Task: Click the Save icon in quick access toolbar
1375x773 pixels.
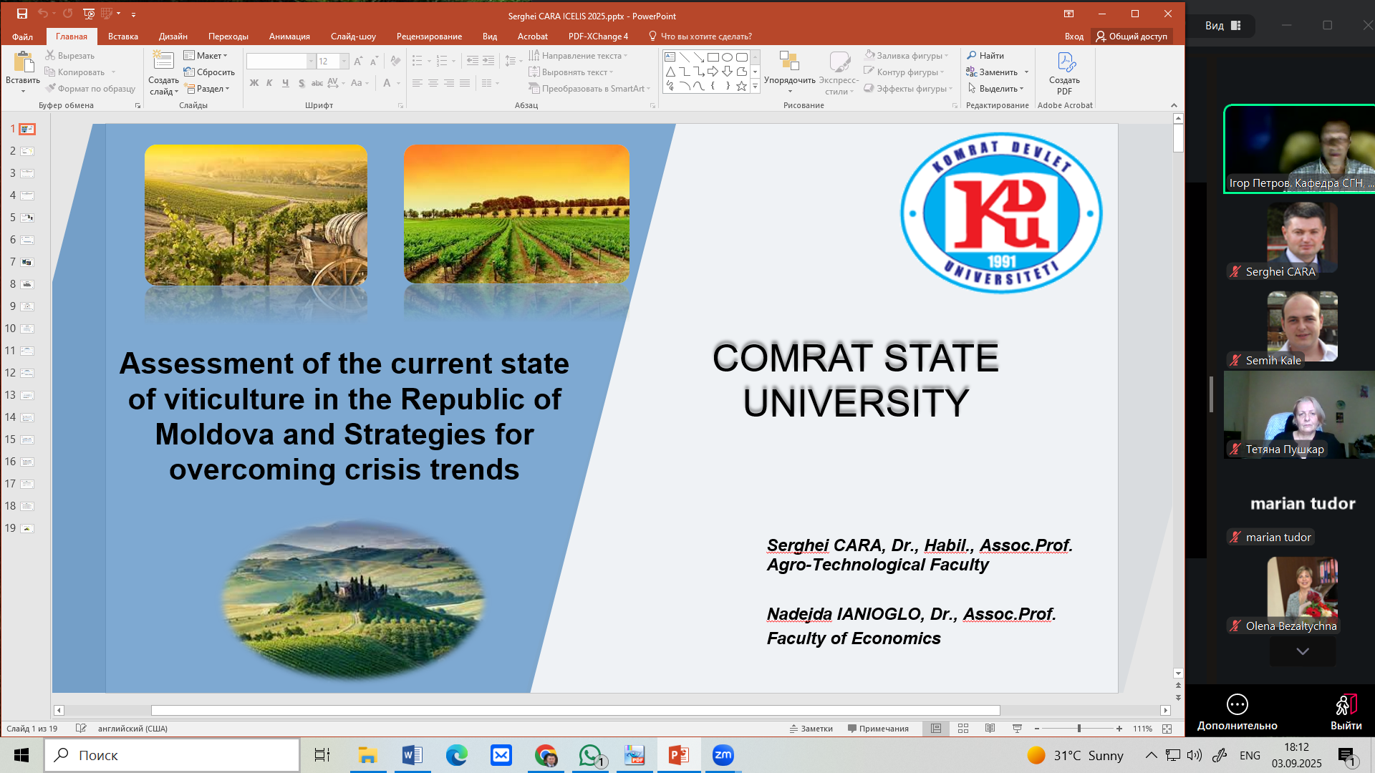Action: coord(22,14)
